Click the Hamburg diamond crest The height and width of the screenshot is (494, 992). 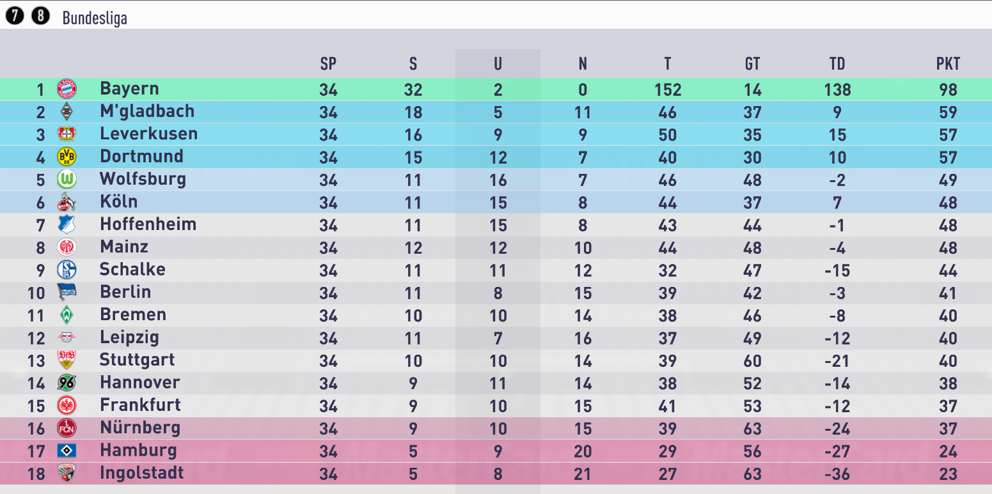(x=67, y=451)
